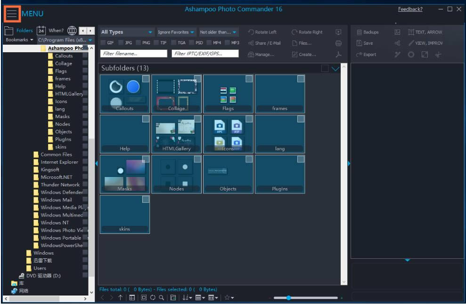Screen dimensions: 466x304
Task: Click the magnifier search icon in bottom toolbar
Action: click(161, 297)
